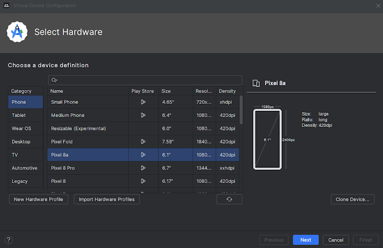Click Play Store icon in Small Phone row
The width and height of the screenshot is (383, 248).
[x=143, y=102]
